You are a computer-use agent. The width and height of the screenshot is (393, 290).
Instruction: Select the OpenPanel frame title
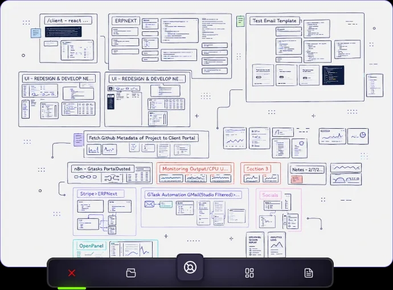point(91,246)
